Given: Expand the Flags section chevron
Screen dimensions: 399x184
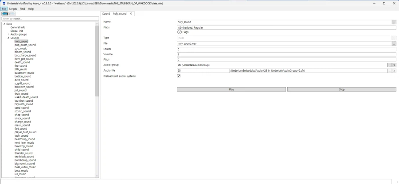Looking at the screenshot, I should point(180,32).
